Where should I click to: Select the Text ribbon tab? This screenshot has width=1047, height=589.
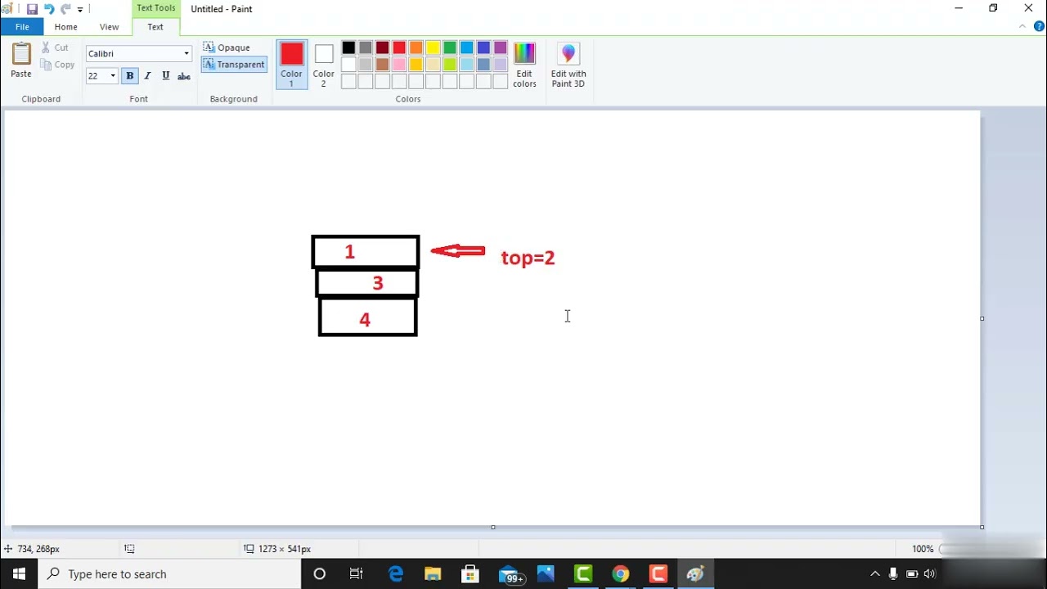[x=155, y=27]
